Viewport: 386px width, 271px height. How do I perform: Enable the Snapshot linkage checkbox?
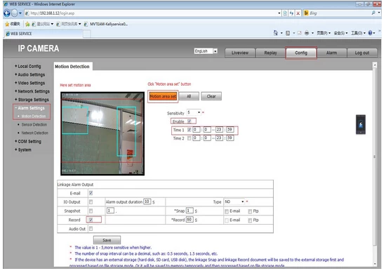(91, 211)
